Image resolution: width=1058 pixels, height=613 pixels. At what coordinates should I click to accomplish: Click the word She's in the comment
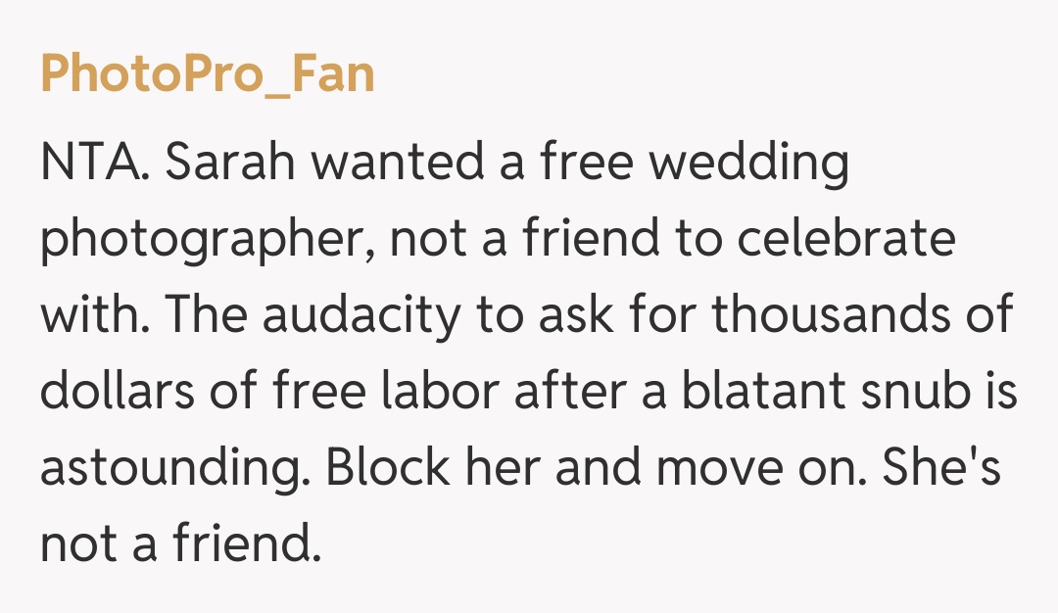[x=940, y=468]
